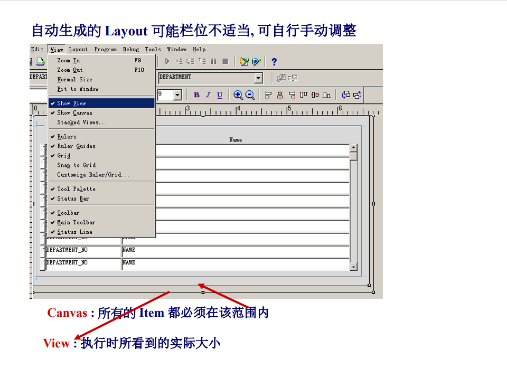
Task: Toggle Show Canvas menu option
Action: coord(101,113)
